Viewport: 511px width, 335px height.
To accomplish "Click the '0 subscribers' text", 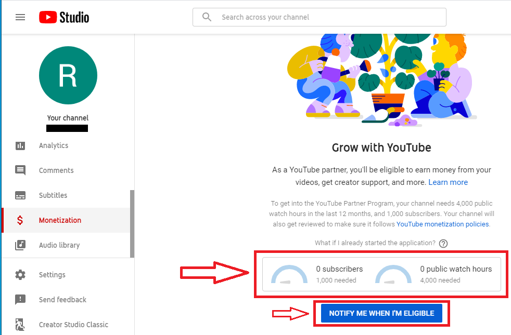I will 339,269.
